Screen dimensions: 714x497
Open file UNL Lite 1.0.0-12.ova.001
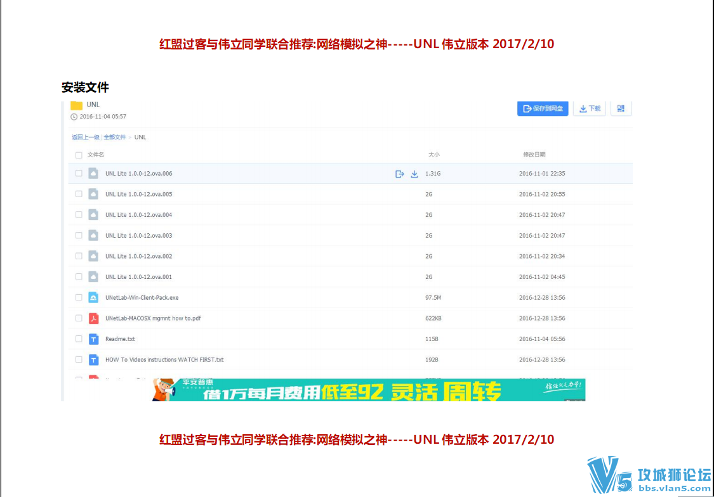(x=139, y=277)
